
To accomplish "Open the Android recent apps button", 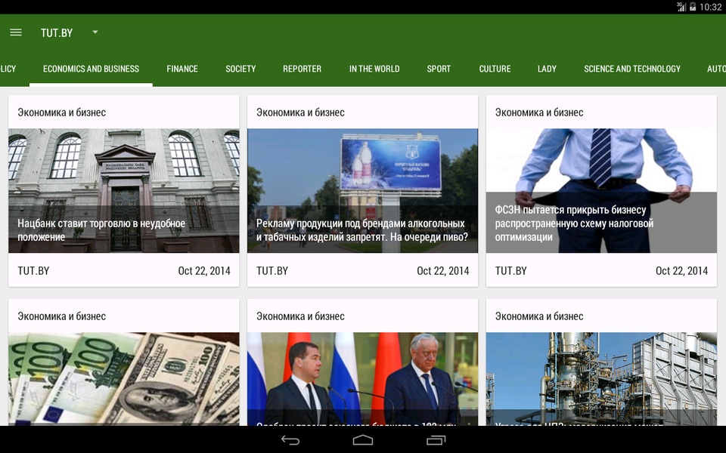I will [436, 440].
